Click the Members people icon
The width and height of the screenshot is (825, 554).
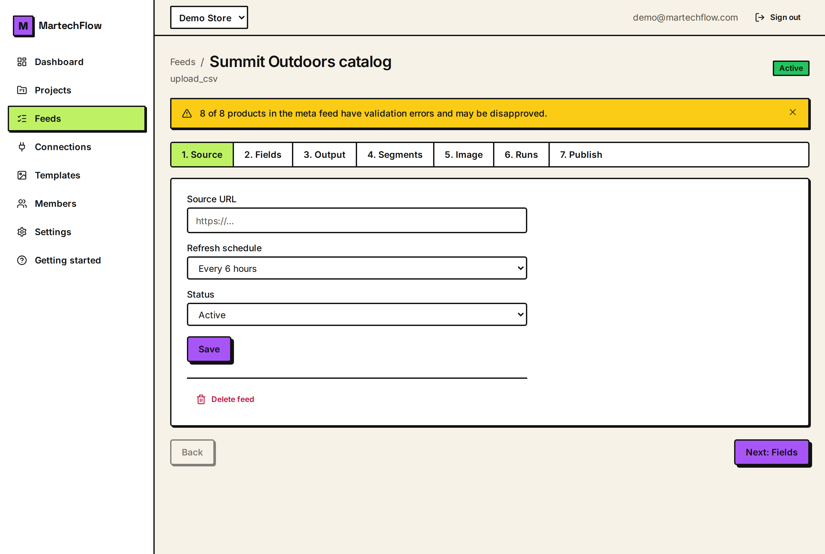[22, 204]
